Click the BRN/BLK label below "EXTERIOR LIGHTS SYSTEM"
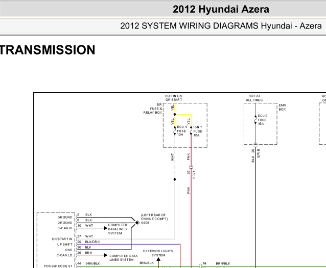The image size is (326, 268). 147,263
